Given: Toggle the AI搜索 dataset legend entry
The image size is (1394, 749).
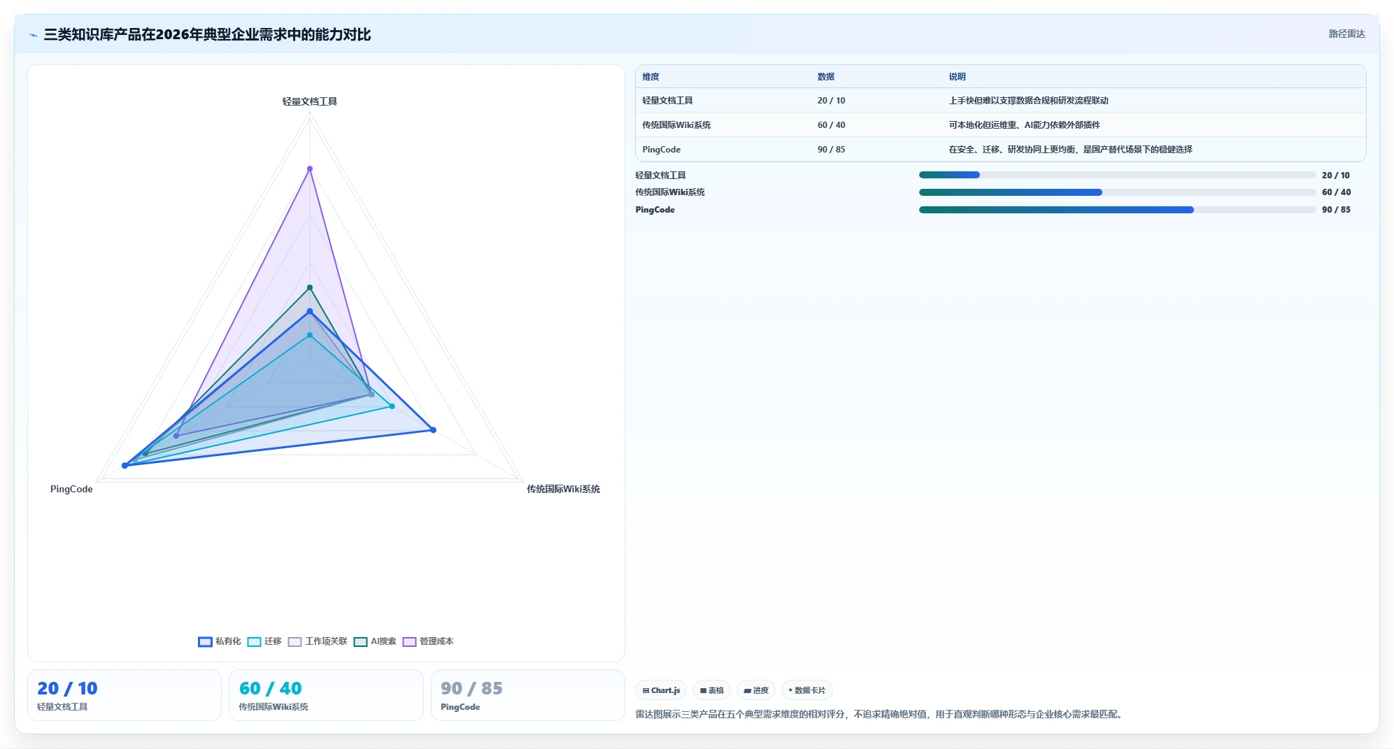Looking at the screenshot, I should 375,641.
